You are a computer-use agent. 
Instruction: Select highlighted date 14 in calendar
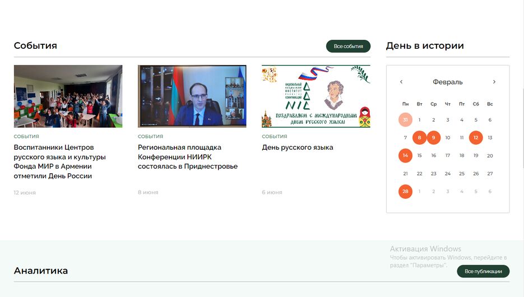pyautogui.click(x=405, y=156)
